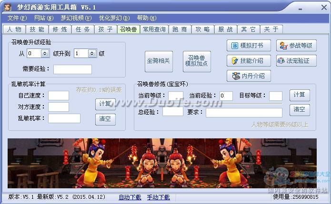Open the 网站(N) menu
Viewport: 331px width, 204px height.
tap(44, 18)
